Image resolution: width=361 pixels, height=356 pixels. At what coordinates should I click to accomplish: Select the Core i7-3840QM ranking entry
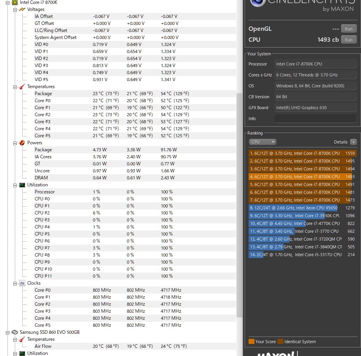click(x=302, y=247)
